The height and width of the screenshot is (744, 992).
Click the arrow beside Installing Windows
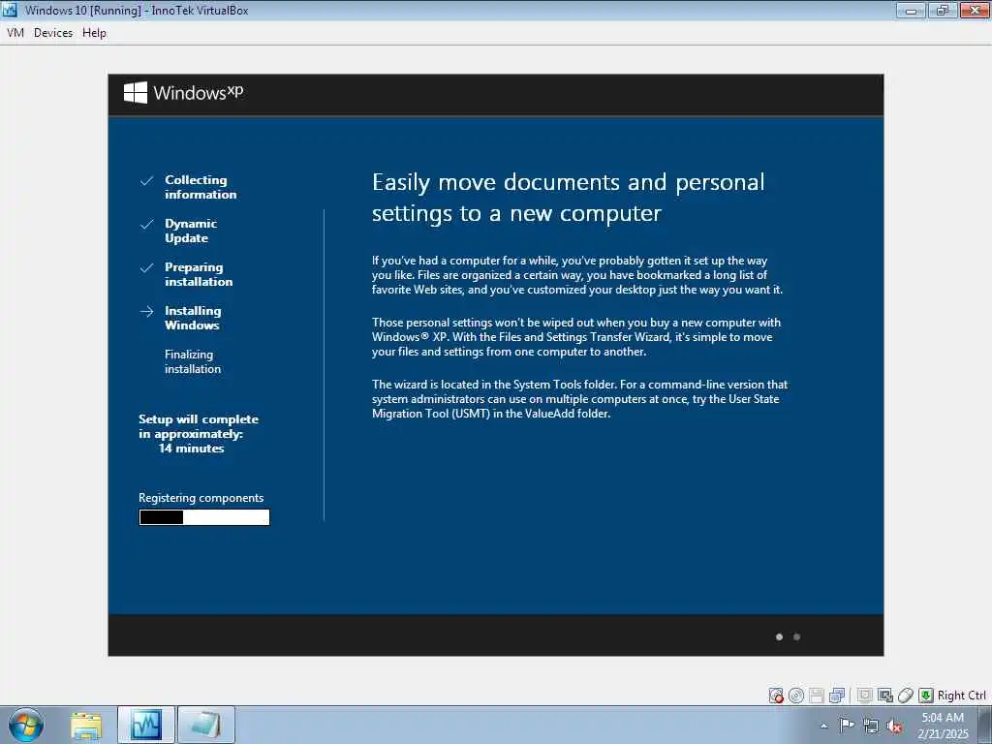pos(147,312)
